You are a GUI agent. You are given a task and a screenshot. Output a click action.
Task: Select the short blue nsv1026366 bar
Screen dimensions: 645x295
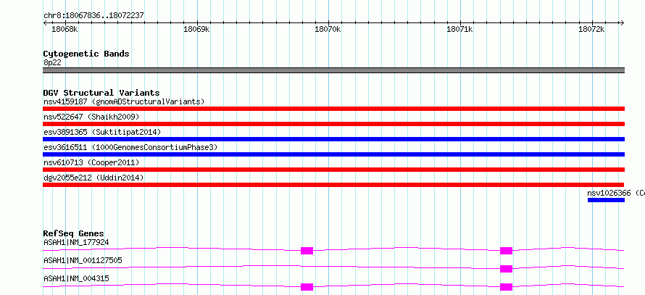pos(606,200)
